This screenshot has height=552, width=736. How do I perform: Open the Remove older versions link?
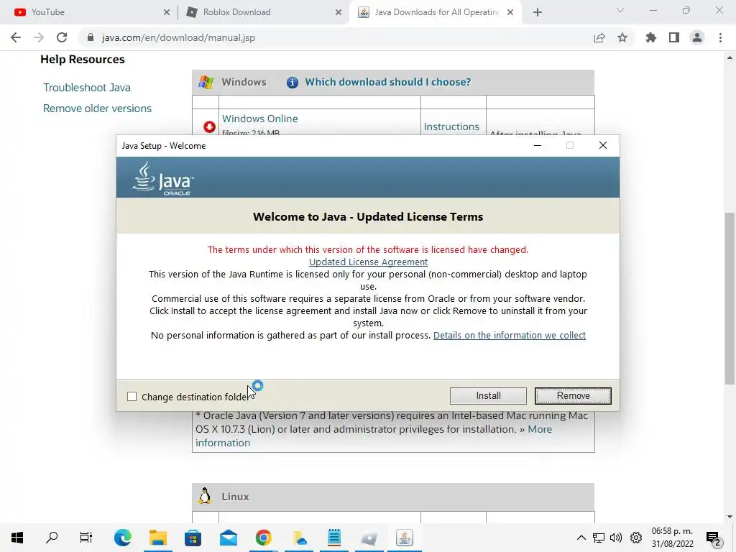97,109
